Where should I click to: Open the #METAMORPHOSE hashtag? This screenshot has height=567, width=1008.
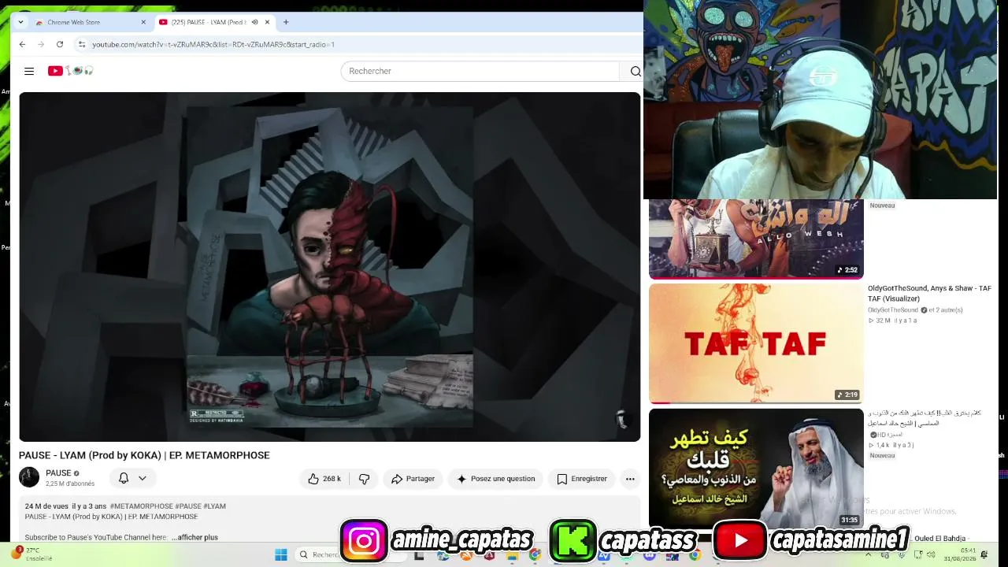coord(141,506)
